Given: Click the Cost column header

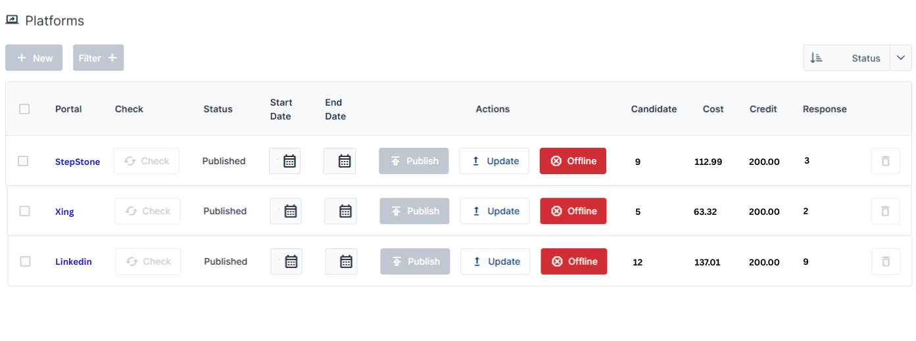Looking at the screenshot, I should [x=713, y=109].
